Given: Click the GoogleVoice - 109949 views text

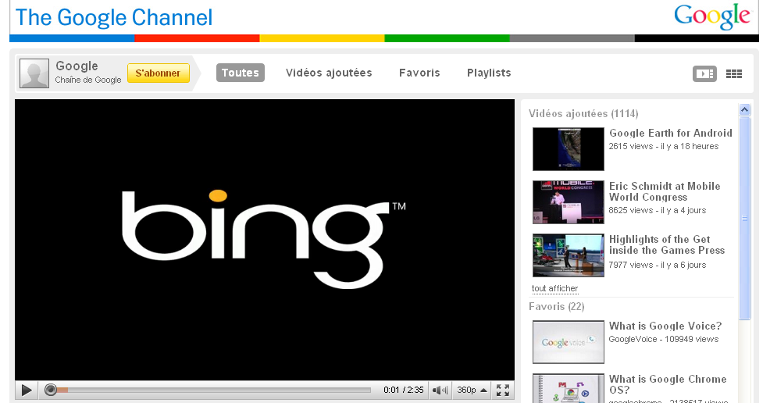Looking at the screenshot, I should (664, 339).
